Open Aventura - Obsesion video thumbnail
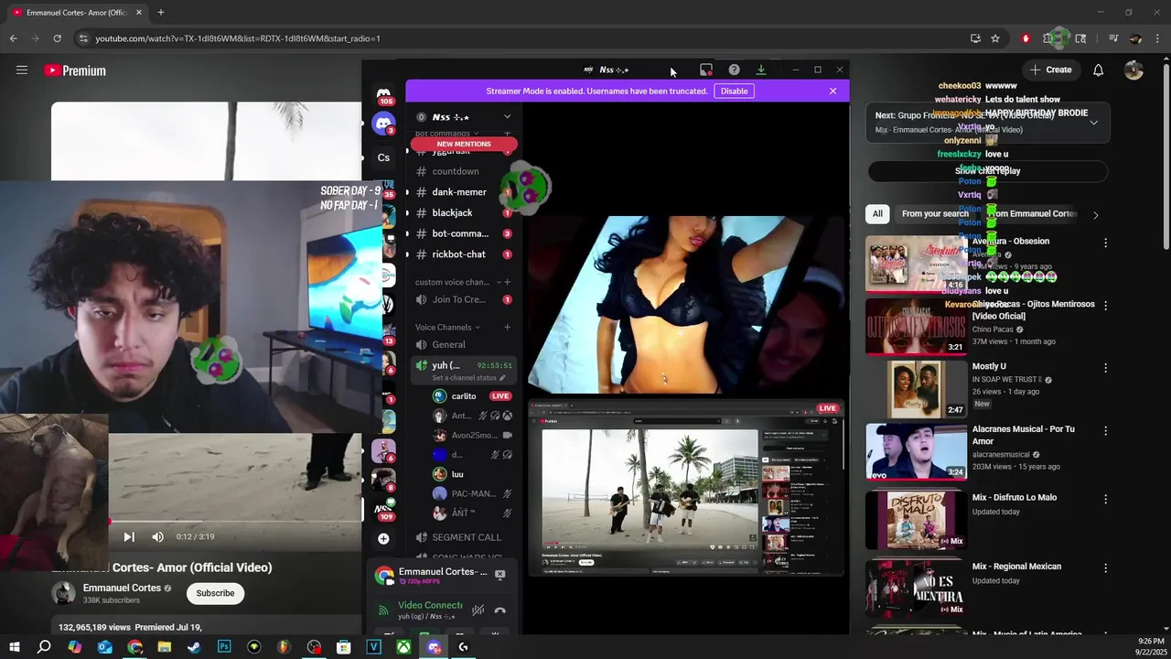Image resolution: width=1171 pixels, height=659 pixels. 916,265
